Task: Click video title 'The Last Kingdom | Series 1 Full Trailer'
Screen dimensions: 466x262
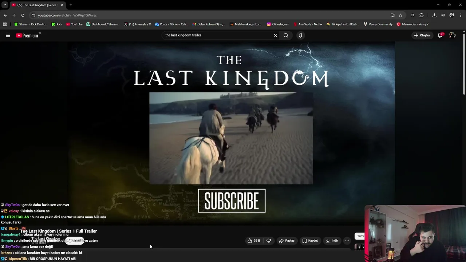Action: click(x=58, y=231)
